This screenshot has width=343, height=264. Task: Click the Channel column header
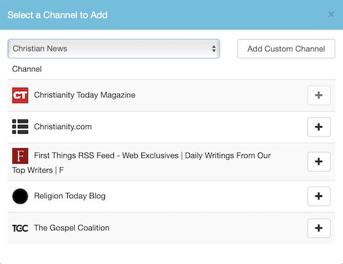pyautogui.click(x=27, y=69)
